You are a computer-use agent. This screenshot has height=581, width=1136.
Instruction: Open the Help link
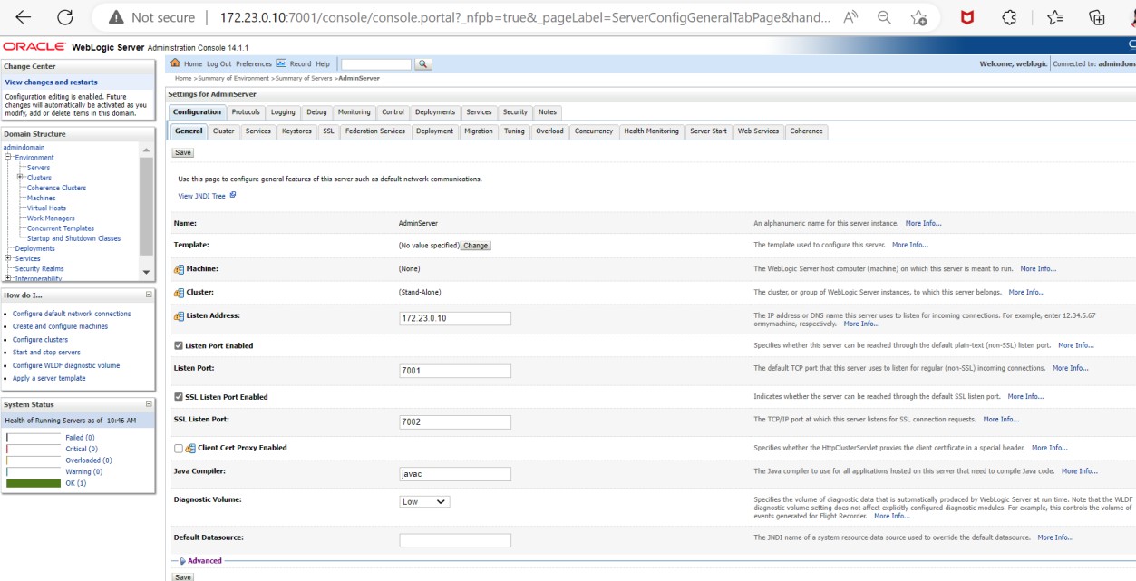pos(323,63)
